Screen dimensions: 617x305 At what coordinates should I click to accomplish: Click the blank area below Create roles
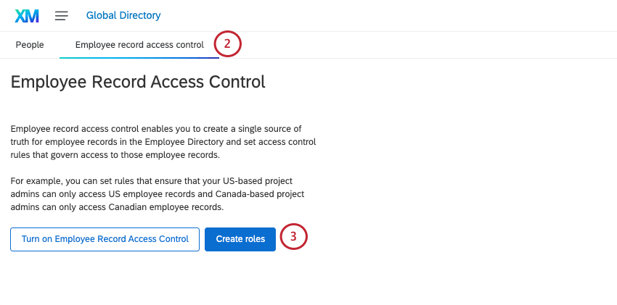tap(240, 279)
